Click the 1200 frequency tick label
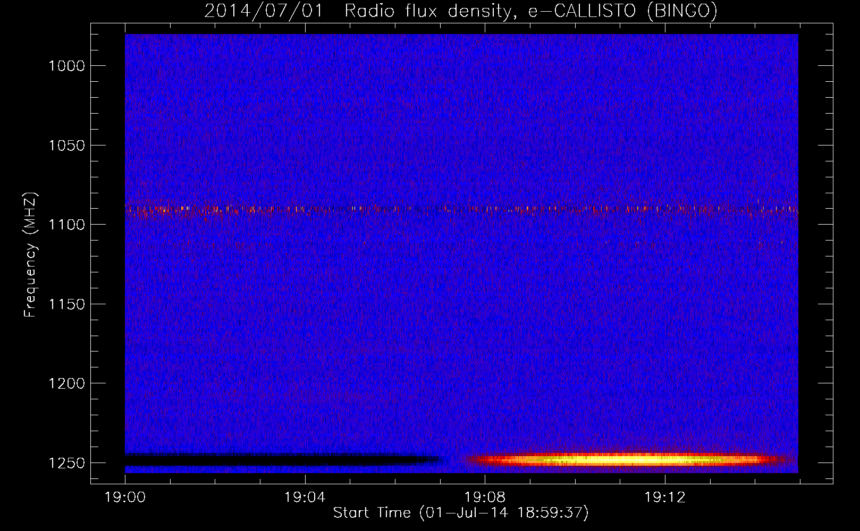Screen dimensions: 860x531 pos(67,383)
